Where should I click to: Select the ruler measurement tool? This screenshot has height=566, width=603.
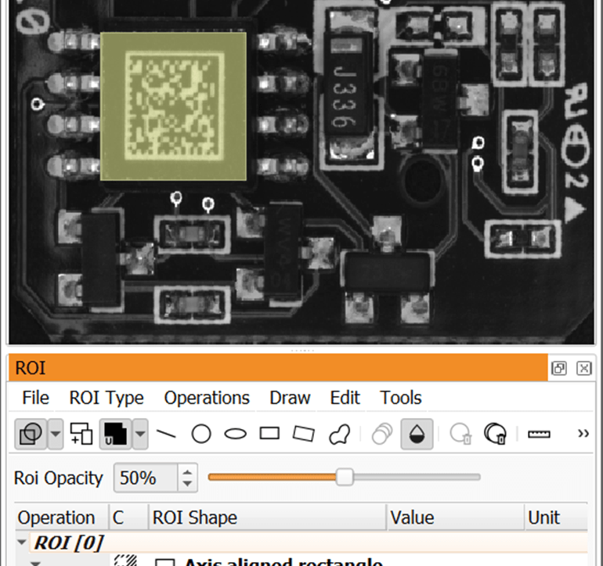click(x=539, y=434)
